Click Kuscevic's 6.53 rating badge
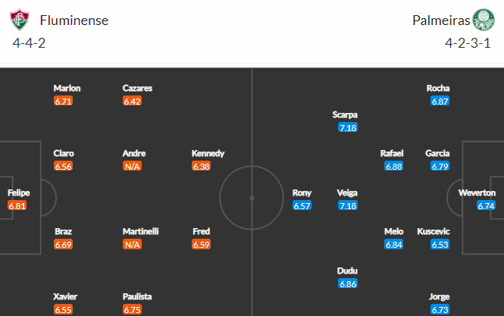This screenshot has height=316, width=504. (440, 245)
